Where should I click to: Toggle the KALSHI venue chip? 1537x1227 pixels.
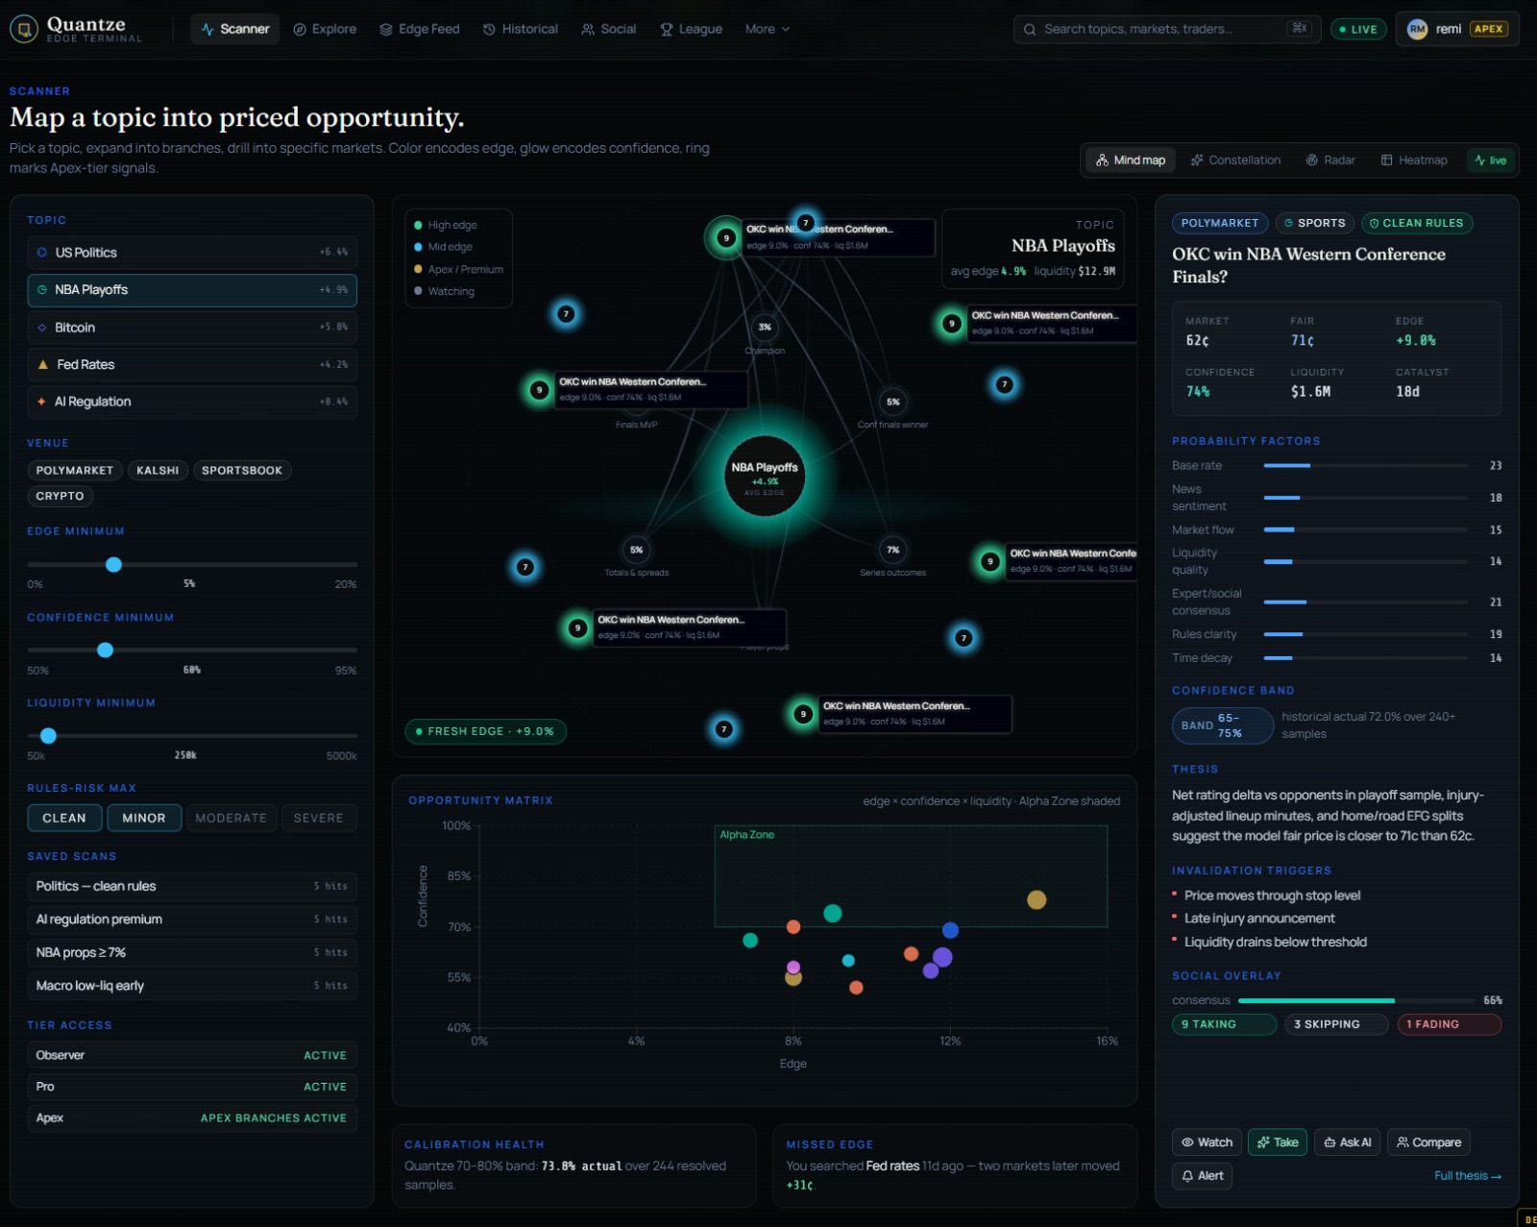tap(158, 471)
